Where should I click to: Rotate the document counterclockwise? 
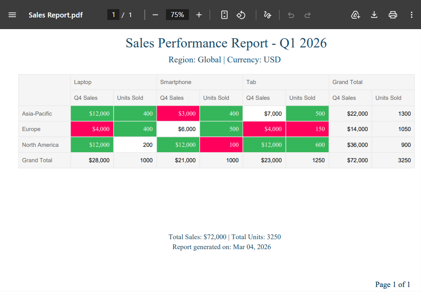tap(241, 15)
